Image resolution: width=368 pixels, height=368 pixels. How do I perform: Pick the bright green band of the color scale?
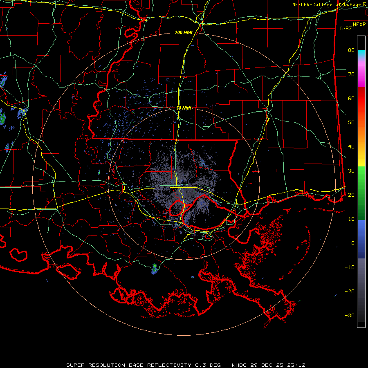[361, 175]
